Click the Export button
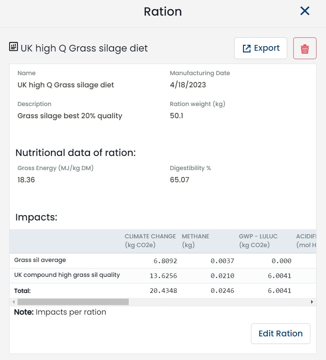This screenshot has height=360, width=326. coord(260,48)
